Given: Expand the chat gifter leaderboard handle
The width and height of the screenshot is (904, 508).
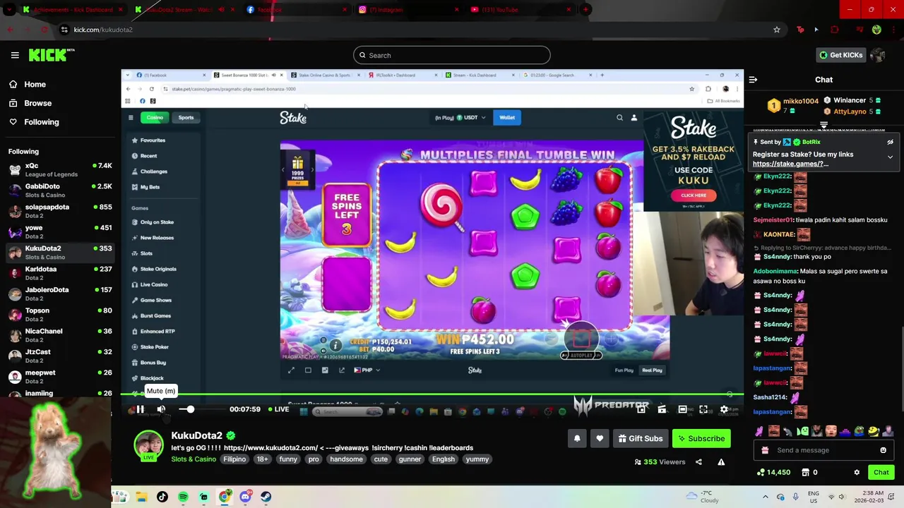Looking at the screenshot, I should point(823,125).
